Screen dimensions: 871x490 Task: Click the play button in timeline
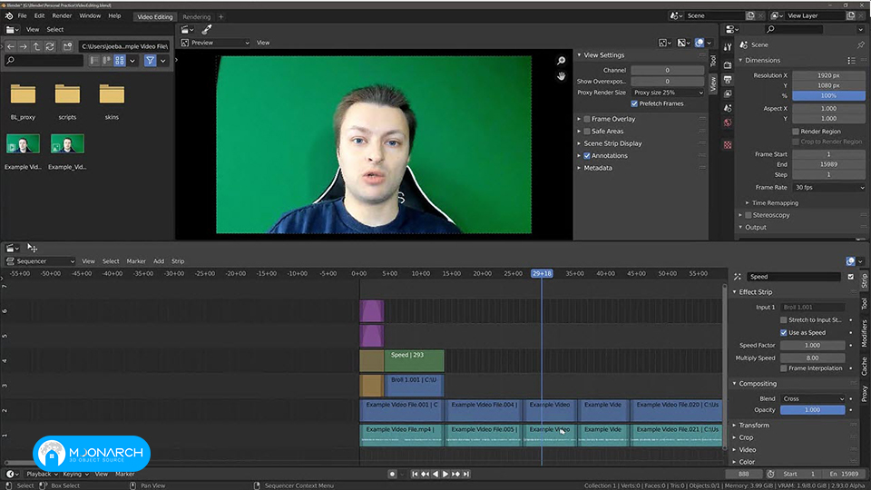click(x=445, y=474)
